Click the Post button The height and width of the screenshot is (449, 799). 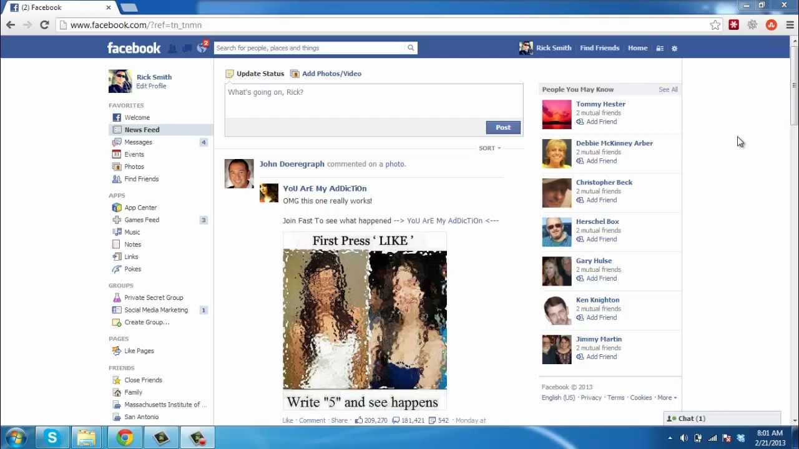(x=502, y=127)
